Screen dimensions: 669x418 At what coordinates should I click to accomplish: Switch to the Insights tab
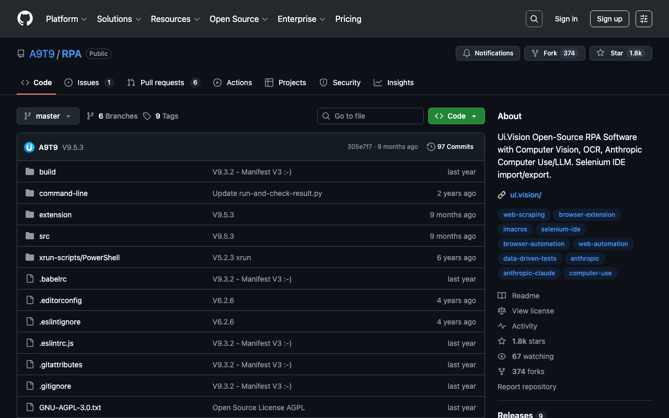400,83
